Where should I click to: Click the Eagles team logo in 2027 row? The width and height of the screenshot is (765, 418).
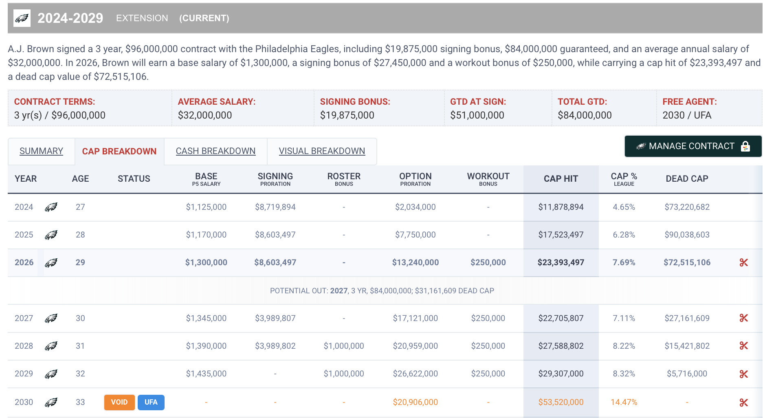tap(51, 318)
